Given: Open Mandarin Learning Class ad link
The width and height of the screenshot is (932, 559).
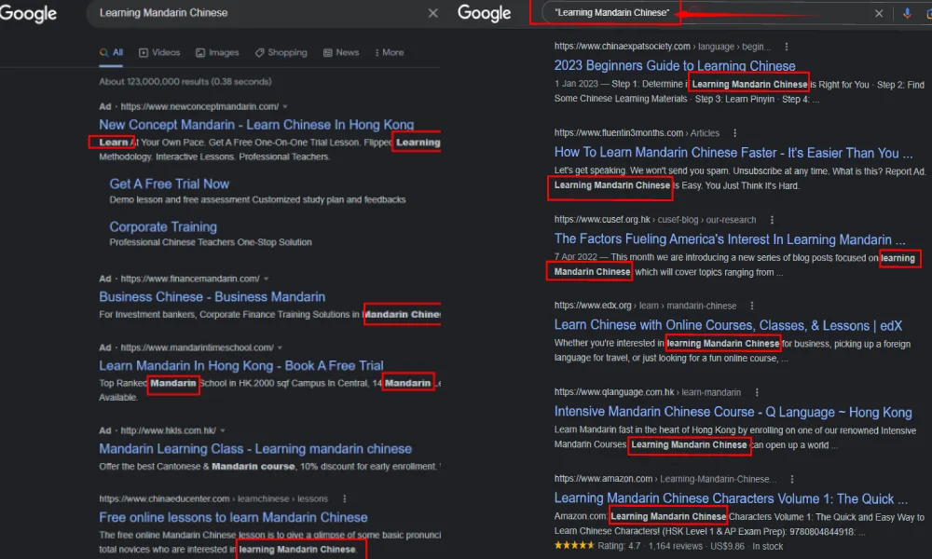Looking at the screenshot, I should [255, 448].
